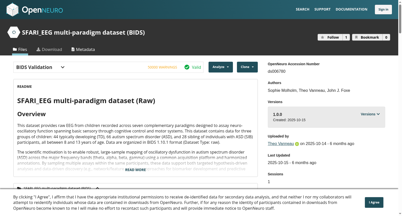Bookmark this dataset

click(367, 37)
